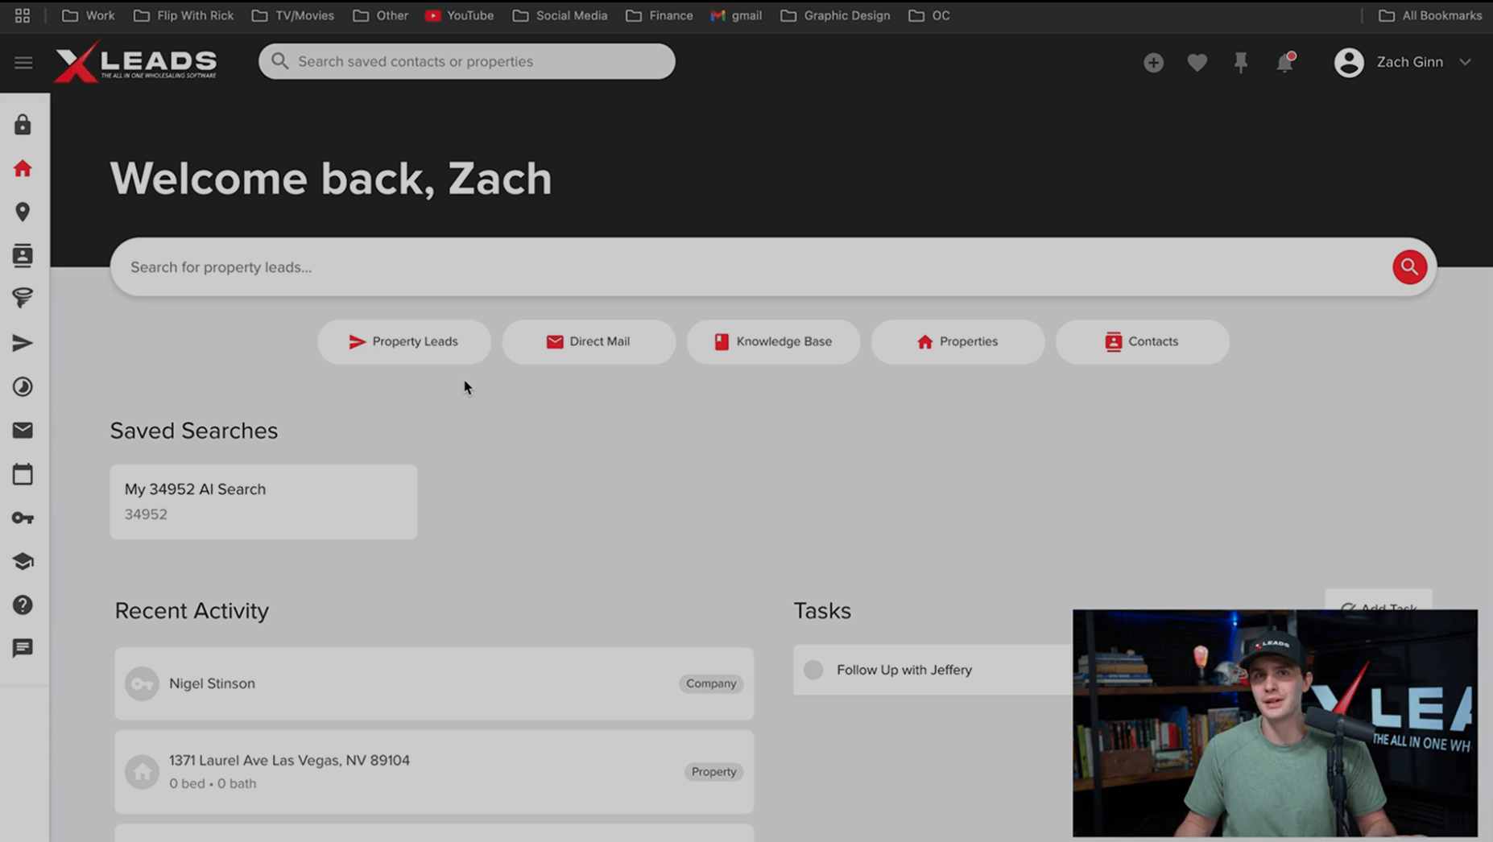Viewport: 1493px width, 842px height.
Task: Open the Knowledge Base button
Action: (x=773, y=341)
